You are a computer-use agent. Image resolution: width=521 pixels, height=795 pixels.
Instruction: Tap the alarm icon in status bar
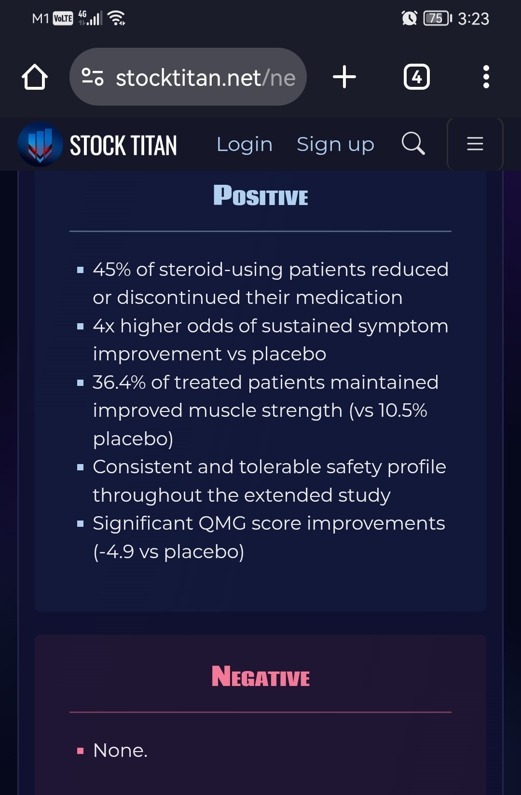click(x=410, y=18)
